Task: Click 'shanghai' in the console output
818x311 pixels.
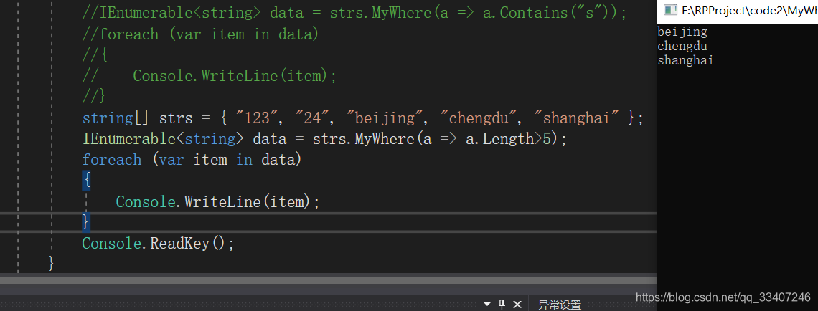Action: 685,60
